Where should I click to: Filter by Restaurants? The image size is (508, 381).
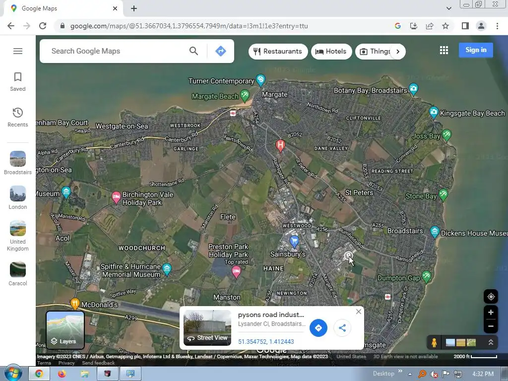tap(278, 52)
